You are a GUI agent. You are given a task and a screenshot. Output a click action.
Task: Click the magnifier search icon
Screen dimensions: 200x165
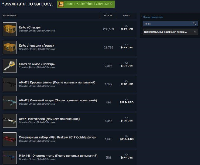[x=194, y=24]
